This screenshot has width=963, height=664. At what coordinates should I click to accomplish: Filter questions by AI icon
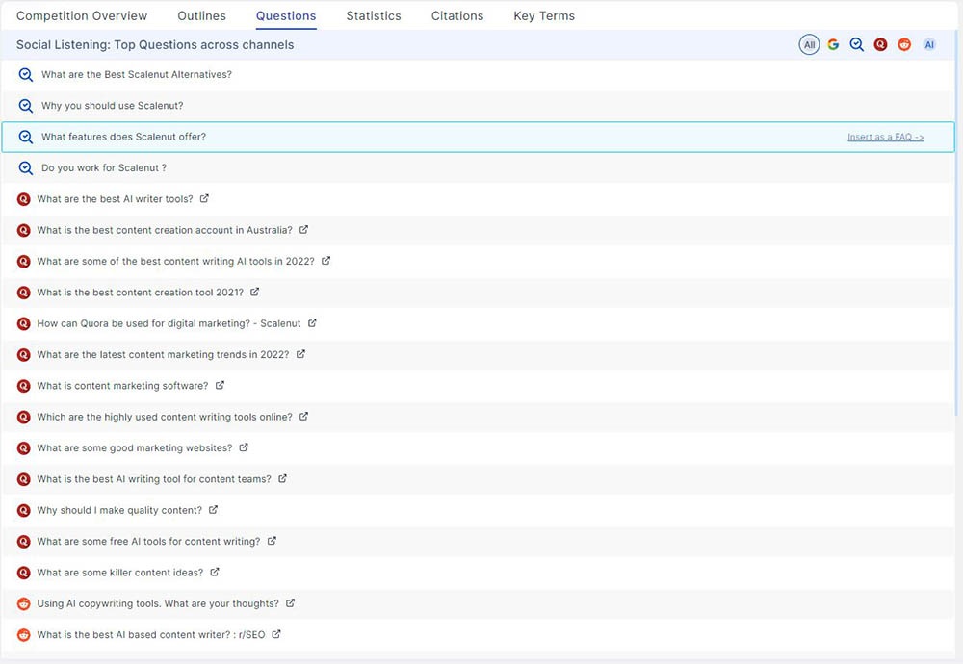coord(929,44)
